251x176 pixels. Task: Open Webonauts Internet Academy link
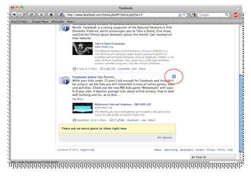coord(123,104)
